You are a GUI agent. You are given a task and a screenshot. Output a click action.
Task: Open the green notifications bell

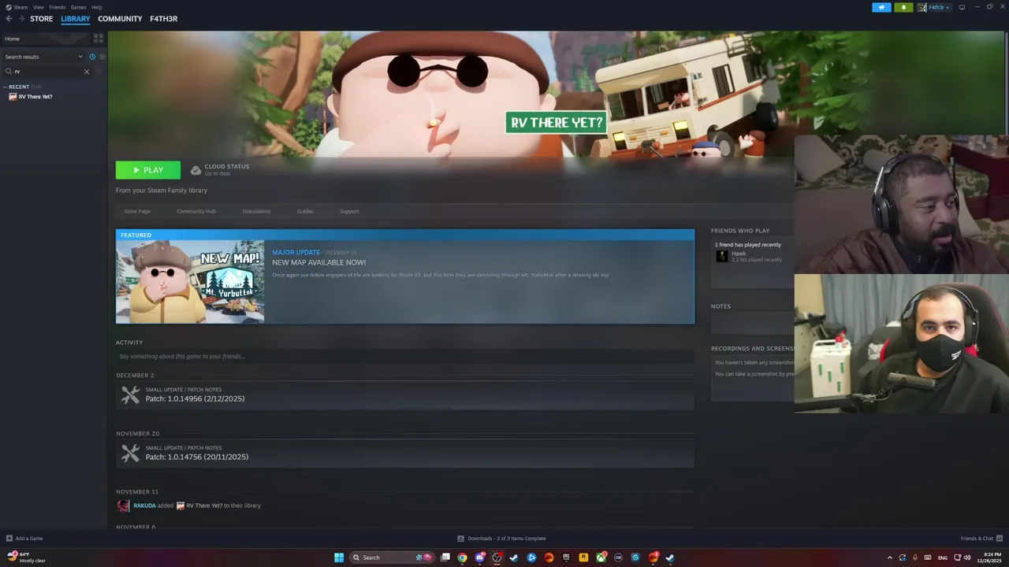tap(903, 7)
